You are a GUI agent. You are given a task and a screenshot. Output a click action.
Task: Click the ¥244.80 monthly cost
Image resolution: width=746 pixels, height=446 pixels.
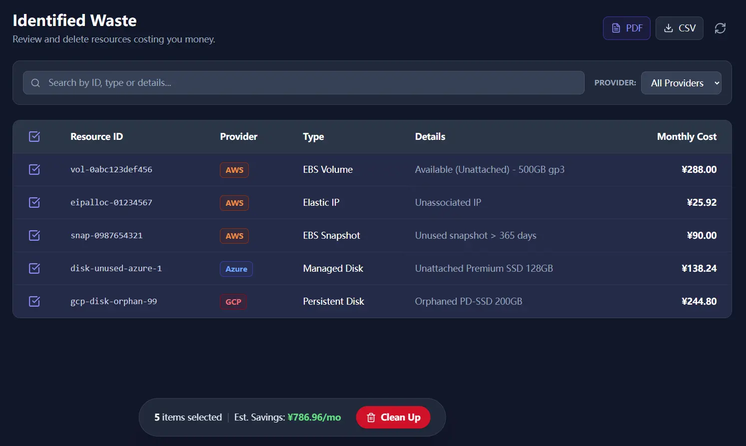click(x=699, y=301)
